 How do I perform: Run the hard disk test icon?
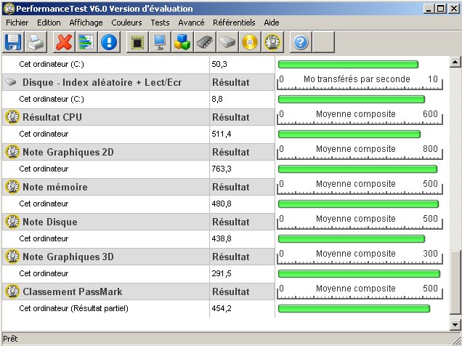227,42
